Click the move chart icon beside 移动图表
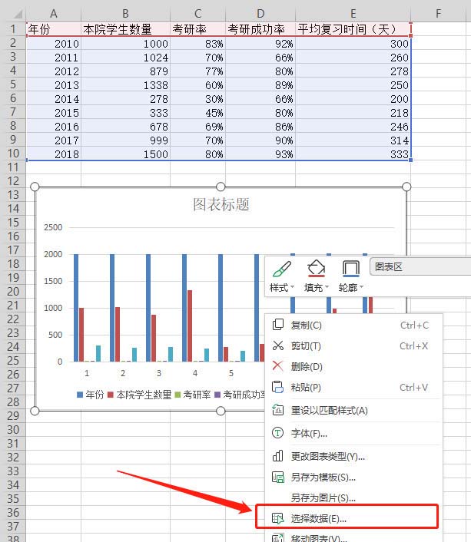This screenshot has width=471, height=542. (278, 538)
